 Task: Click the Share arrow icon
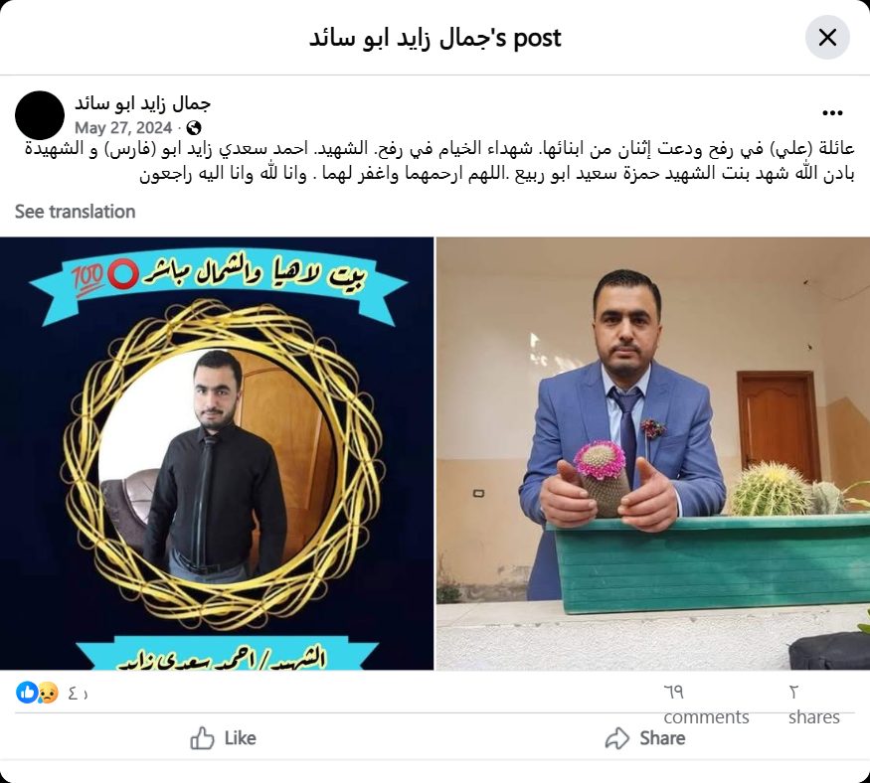[617, 738]
